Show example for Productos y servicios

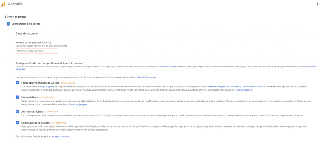pos(244,90)
